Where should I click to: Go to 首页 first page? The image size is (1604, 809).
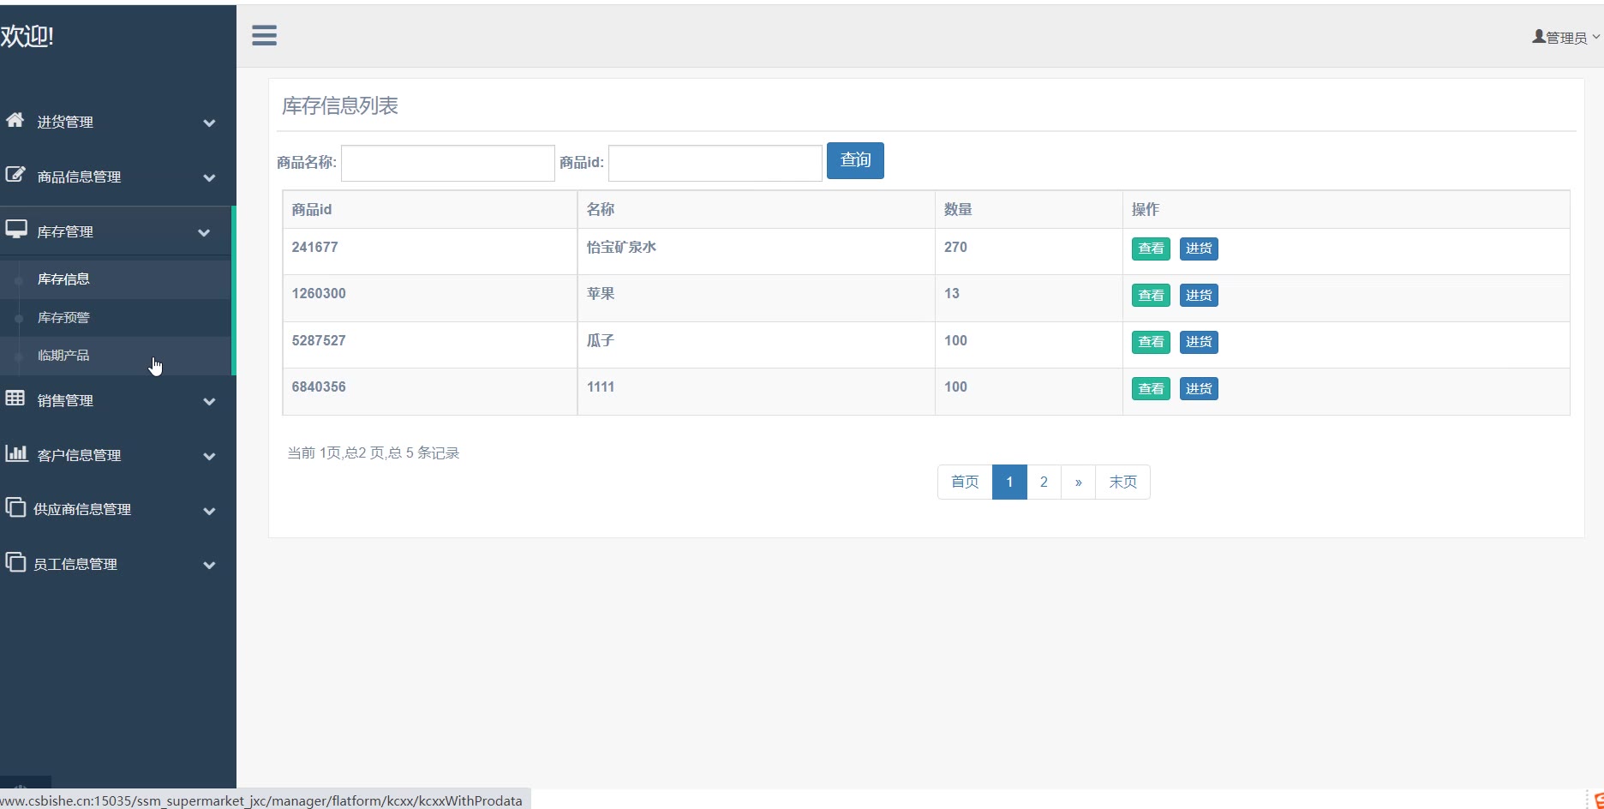click(x=965, y=482)
